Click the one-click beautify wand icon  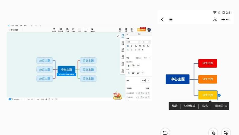pyautogui.click(x=92, y=30)
